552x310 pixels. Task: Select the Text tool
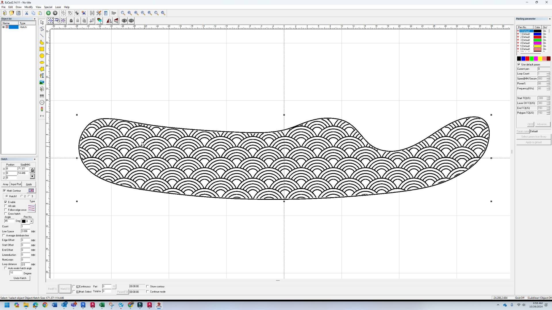tap(42, 75)
